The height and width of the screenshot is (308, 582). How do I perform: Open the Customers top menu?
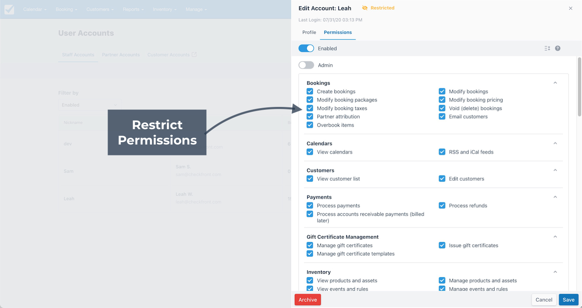click(100, 9)
